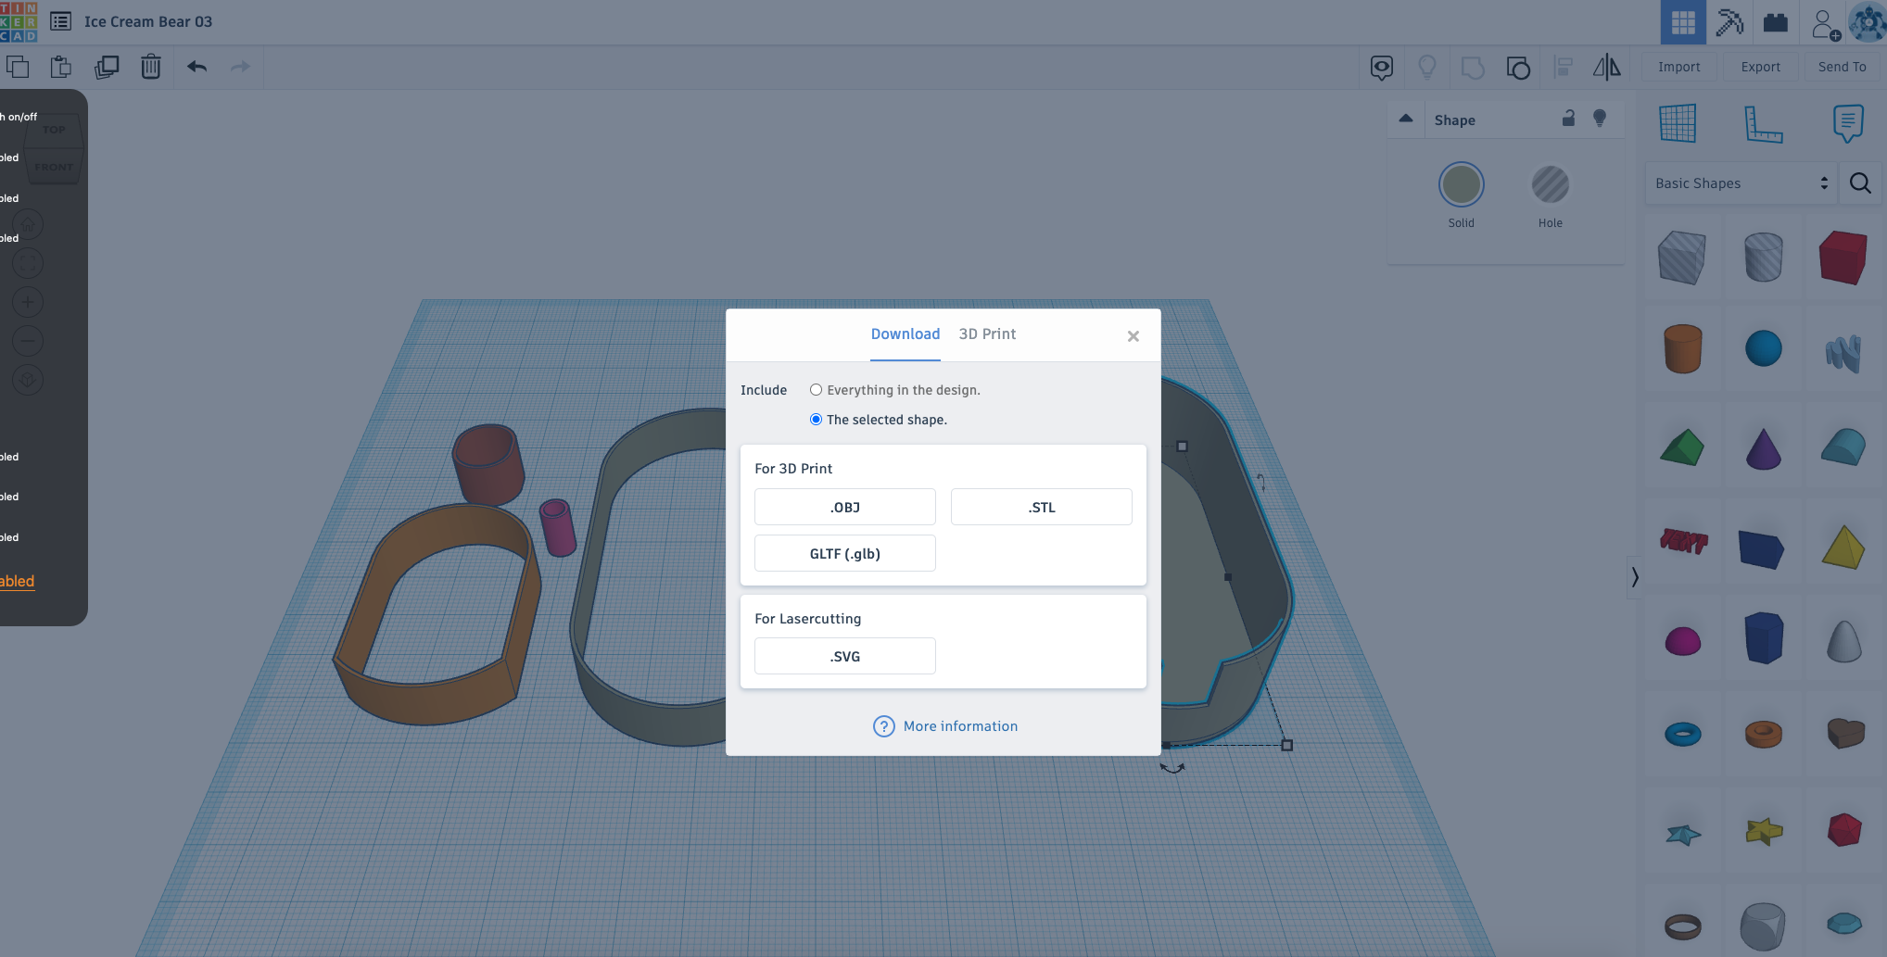The width and height of the screenshot is (1887, 957).
Task: Expand the hidden left sidebar panel
Action: coord(1634,577)
